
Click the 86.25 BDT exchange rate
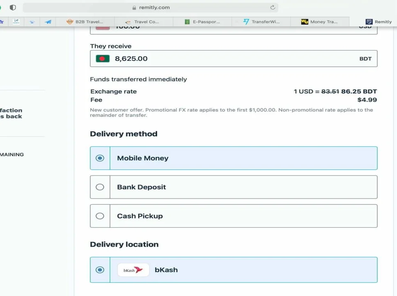(x=359, y=91)
